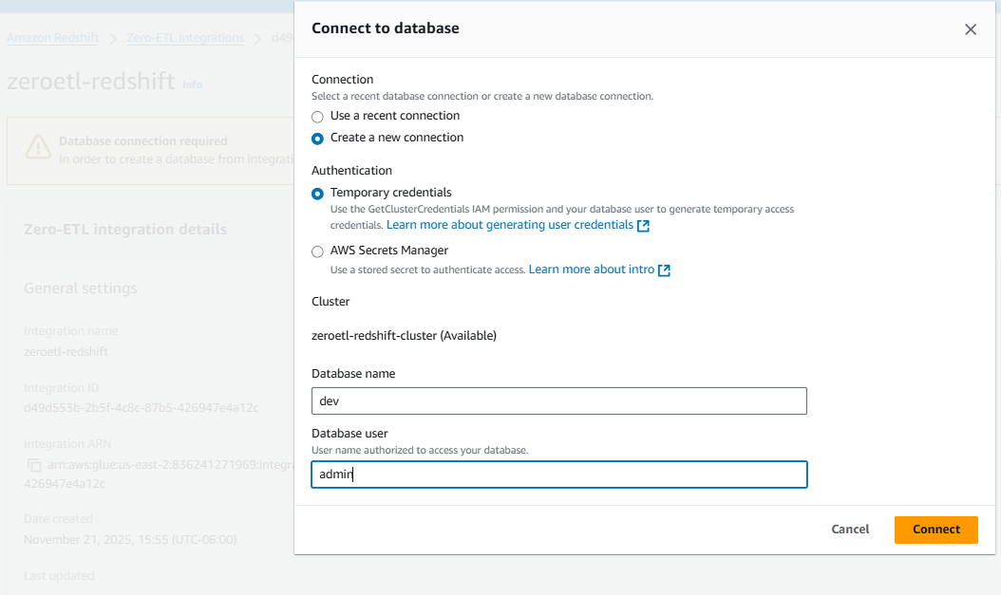Screen dimensions: 1001x595
Task: Focus the Database user text field
Action: (558, 474)
